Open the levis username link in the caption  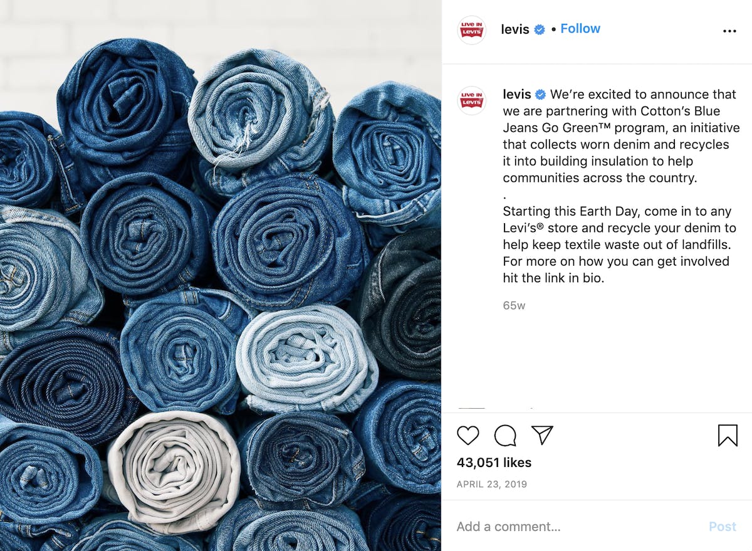pyautogui.click(x=517, y=95)
